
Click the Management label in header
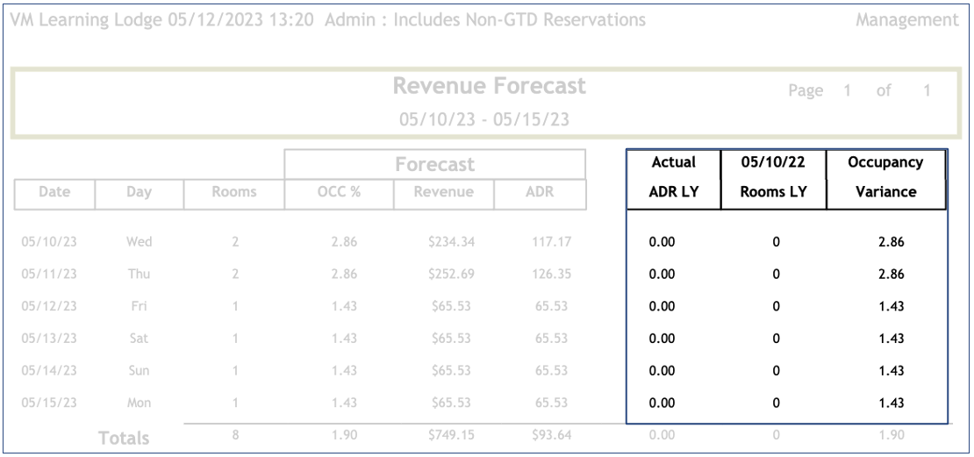[x=907, y=19]
